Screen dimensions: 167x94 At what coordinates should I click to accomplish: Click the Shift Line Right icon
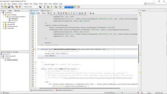[82, 13]
